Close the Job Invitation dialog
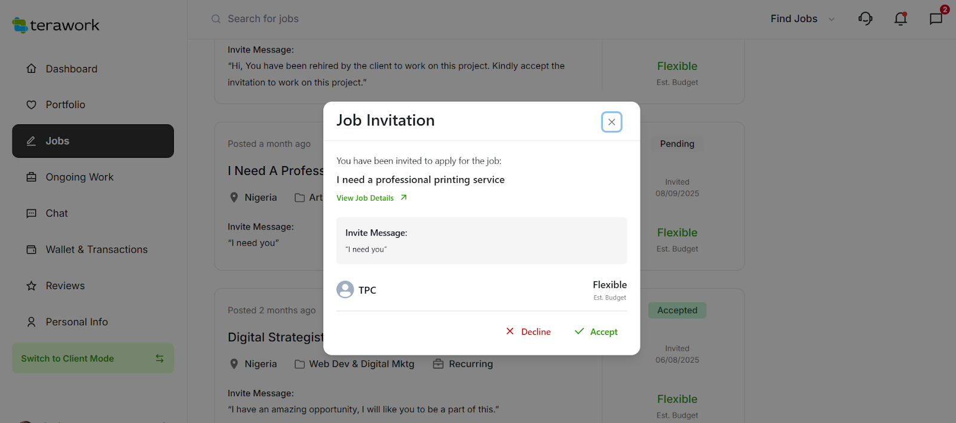956x423 pixels. 611,122
